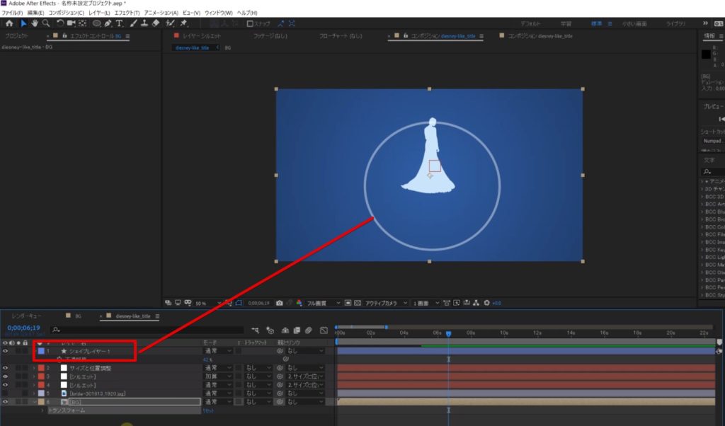Click the black color swatch in the info panel
The width and height of the screenshot is (725, 426).
point(706,54)
